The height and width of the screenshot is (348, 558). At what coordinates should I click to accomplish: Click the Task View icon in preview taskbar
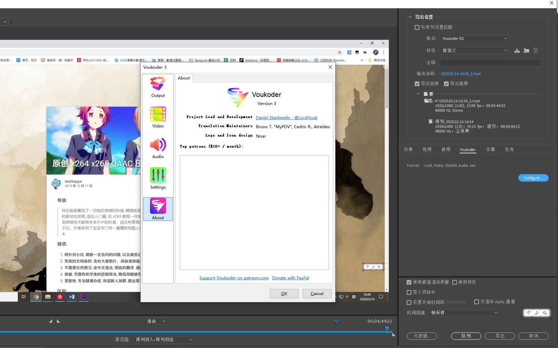click(x=24, y=297)
